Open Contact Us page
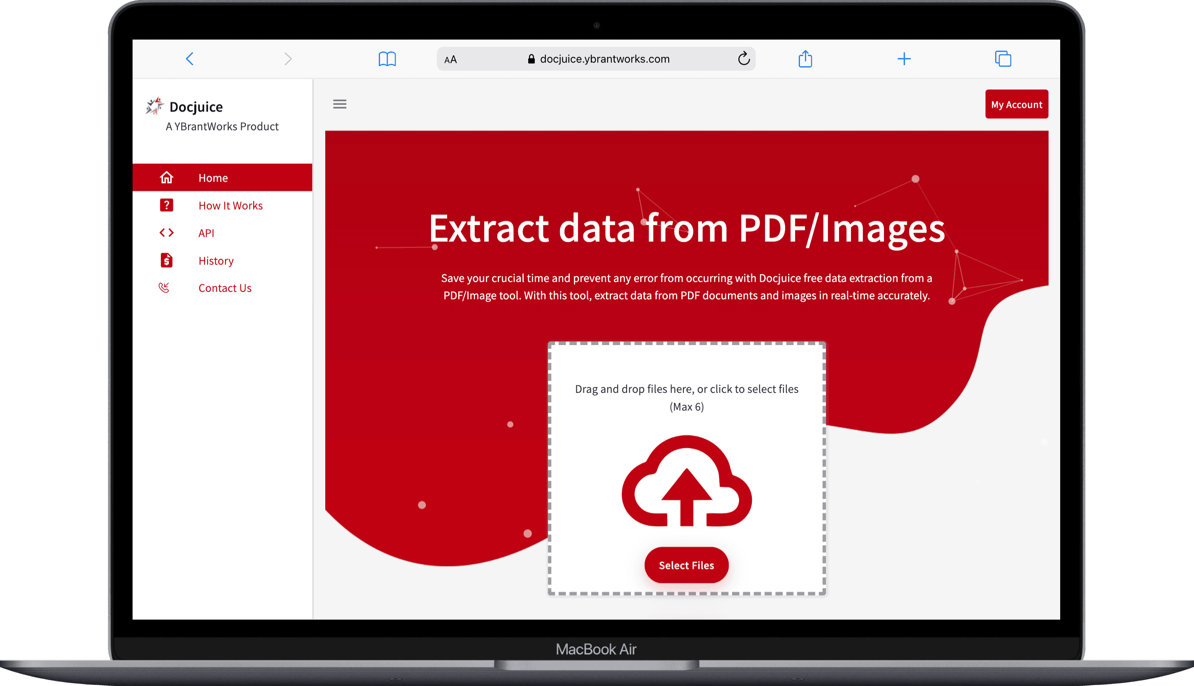 point(225,288)
